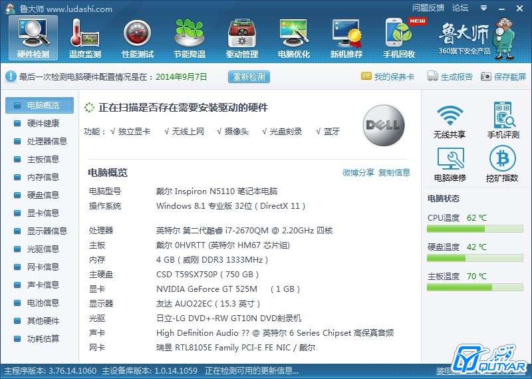Click 主设备库版本 1.0.14.1059 in status bar
Viewport: 532px width, 379px height.
click(x=150, y=371)
